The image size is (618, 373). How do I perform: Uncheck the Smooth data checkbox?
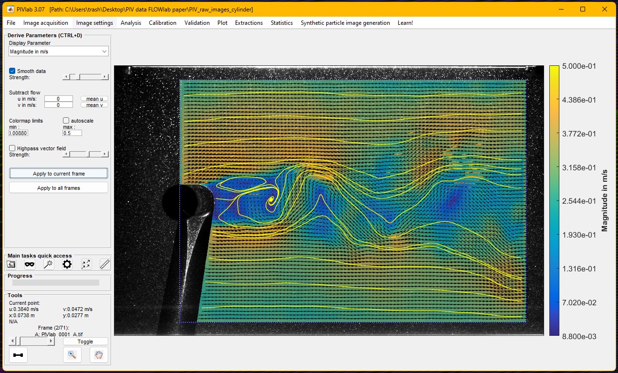click(12, 71)
